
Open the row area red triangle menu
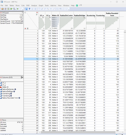click(25, 28)
